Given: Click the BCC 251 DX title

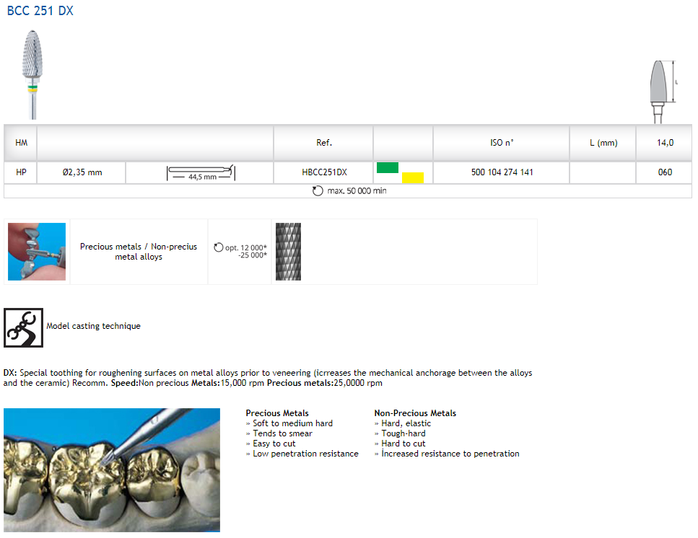Looking at the screenshot, I should coord(40,11).
